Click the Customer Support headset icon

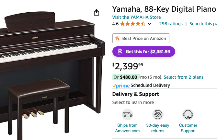point(188,115)
